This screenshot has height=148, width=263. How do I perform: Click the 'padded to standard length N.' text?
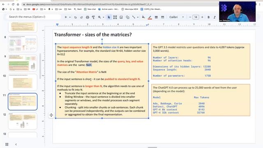(122, 79)
